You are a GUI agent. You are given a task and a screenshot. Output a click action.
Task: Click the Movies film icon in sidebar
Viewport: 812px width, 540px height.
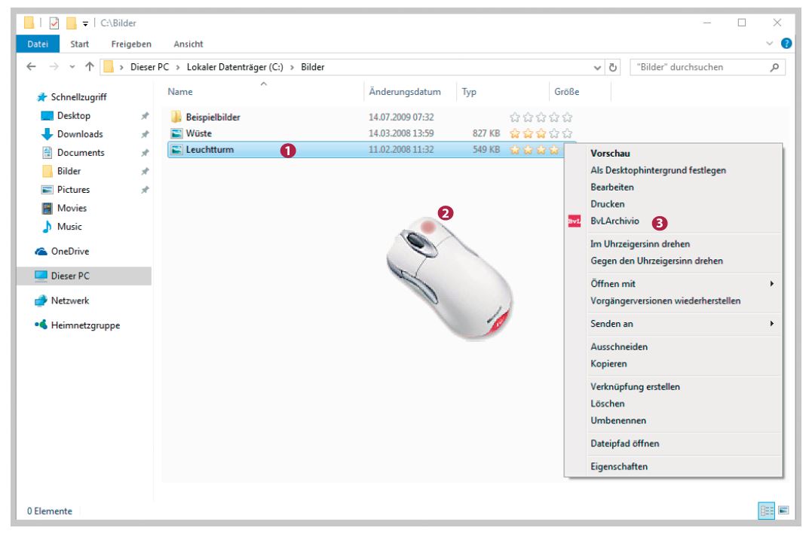(47, 208)
